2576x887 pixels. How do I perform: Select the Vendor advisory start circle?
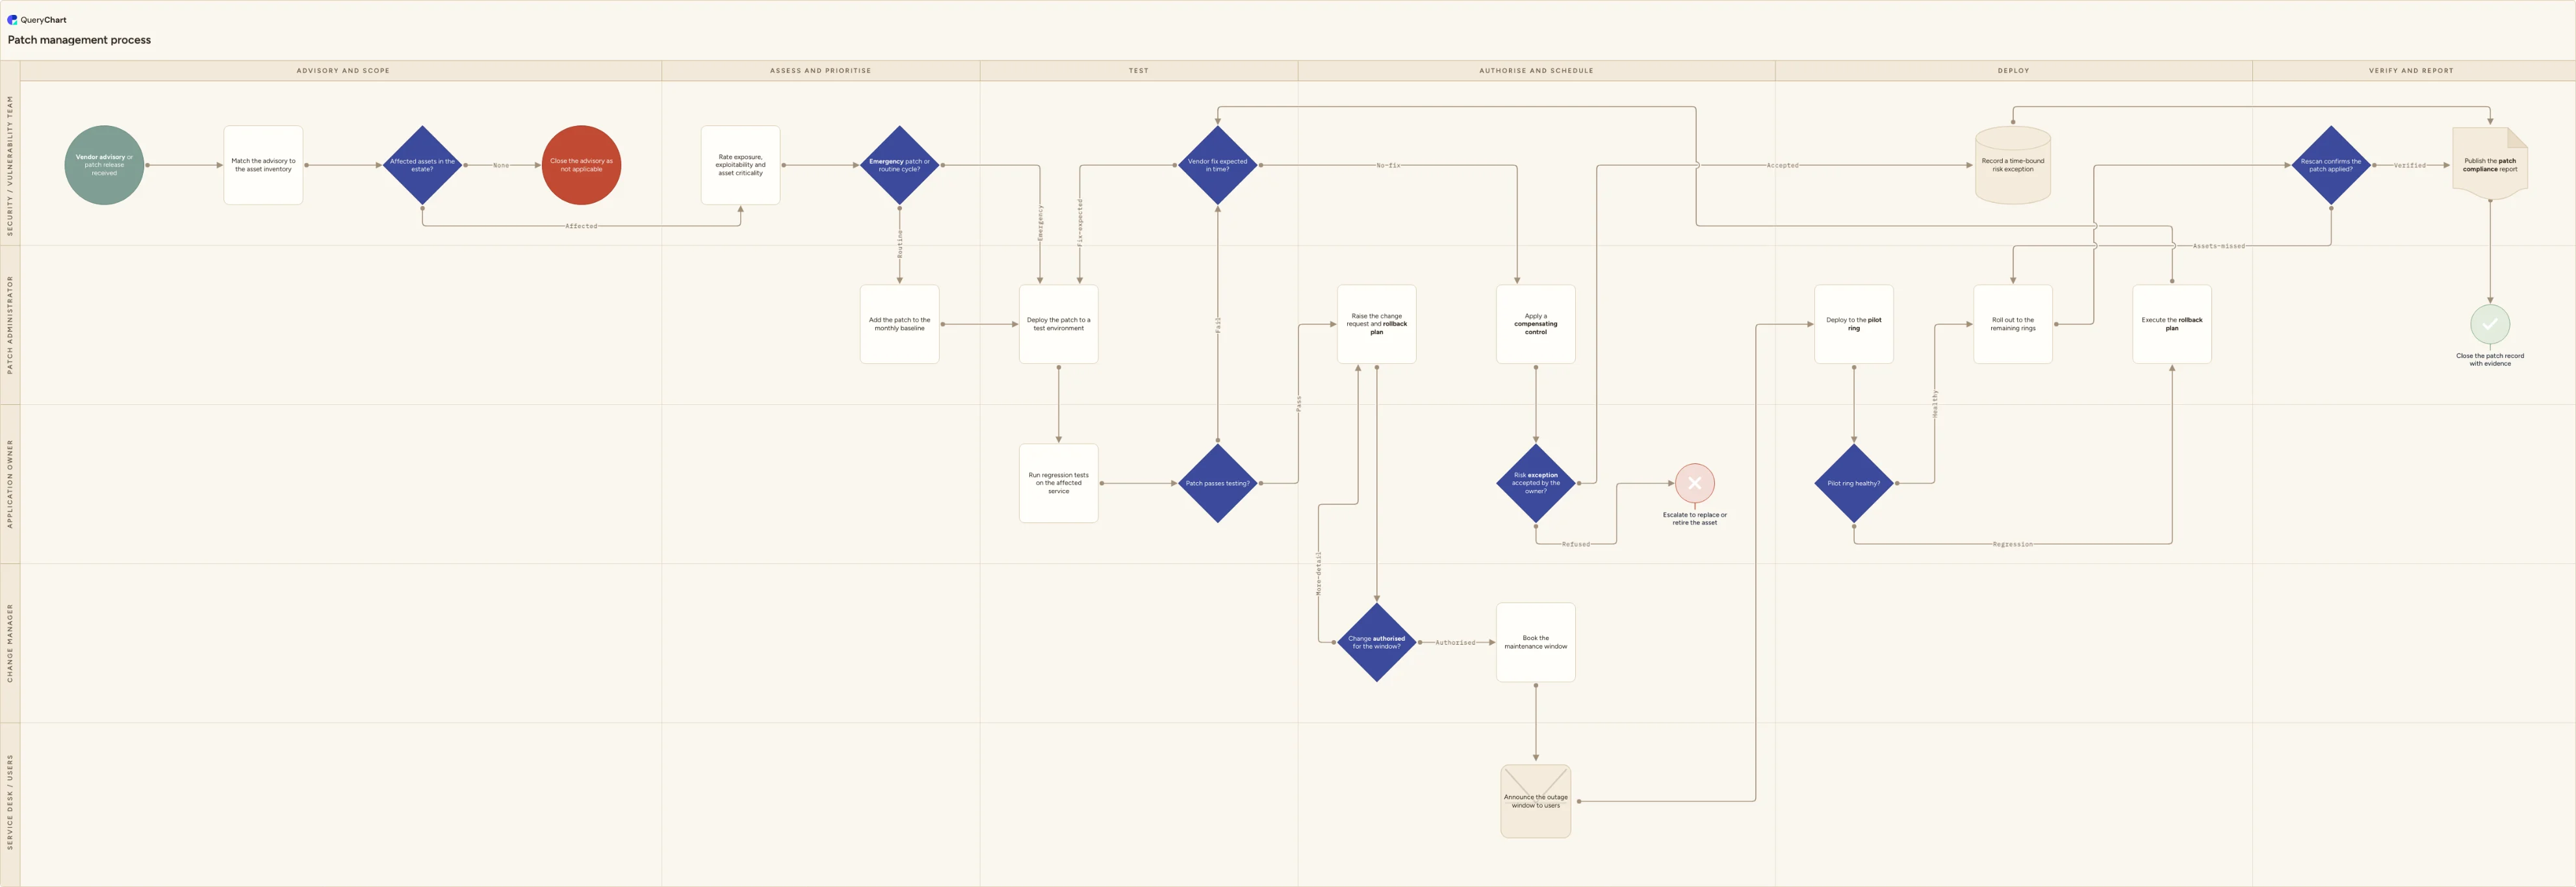104,165
